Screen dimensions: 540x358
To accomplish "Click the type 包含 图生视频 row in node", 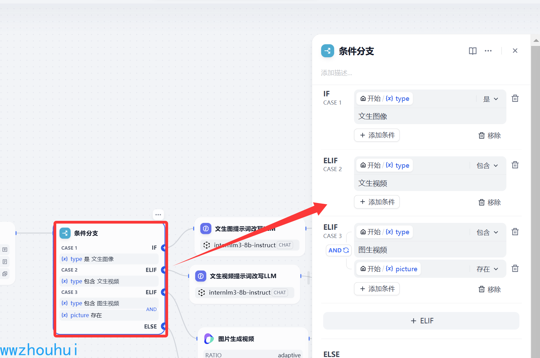I will 109,303.
